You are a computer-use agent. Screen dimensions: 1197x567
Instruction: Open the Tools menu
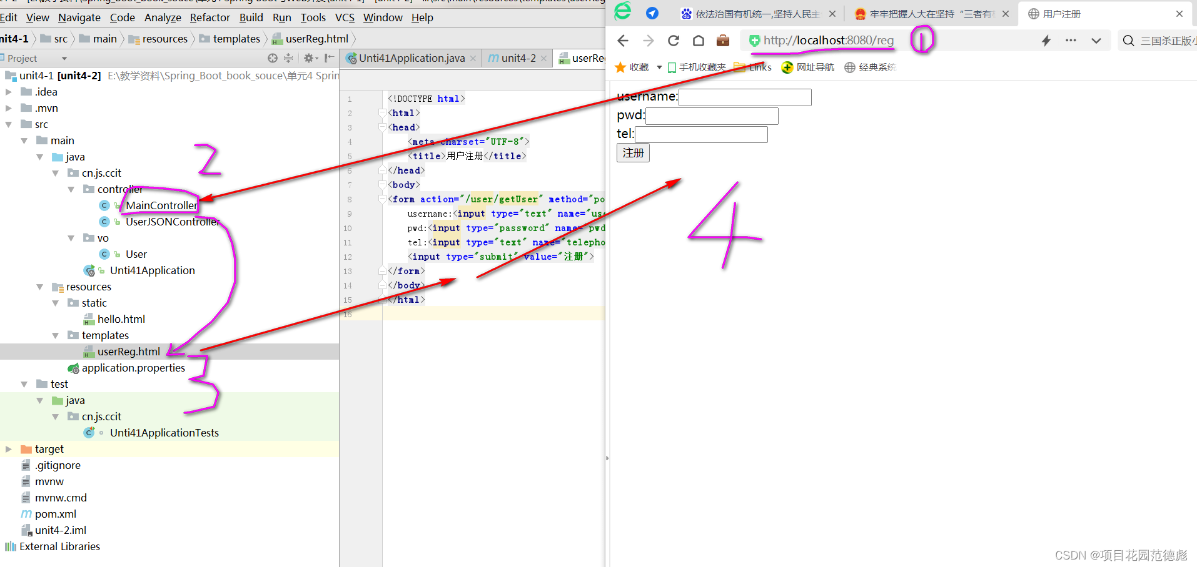click(313, 17)
